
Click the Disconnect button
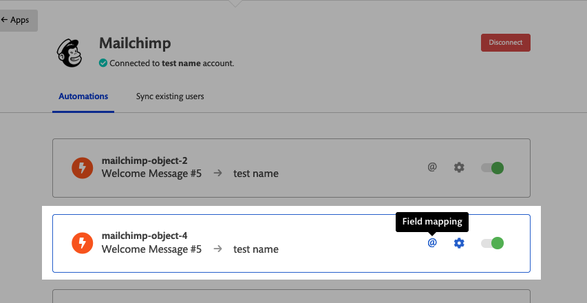tap(505, 42)
